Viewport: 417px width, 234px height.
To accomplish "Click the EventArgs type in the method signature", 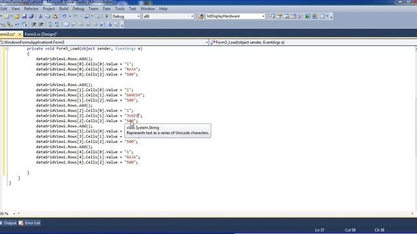I will (125, 49).
